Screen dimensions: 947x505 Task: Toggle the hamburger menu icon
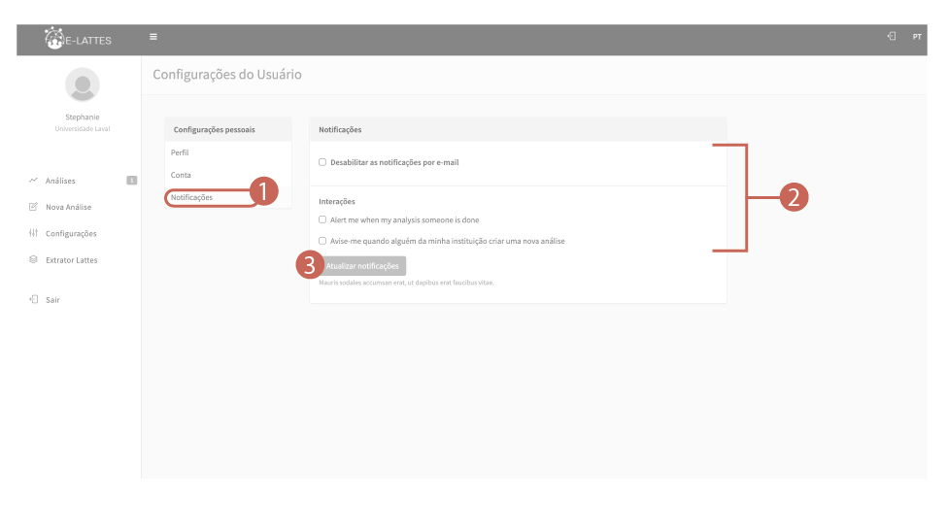click(x=153, y=38)
